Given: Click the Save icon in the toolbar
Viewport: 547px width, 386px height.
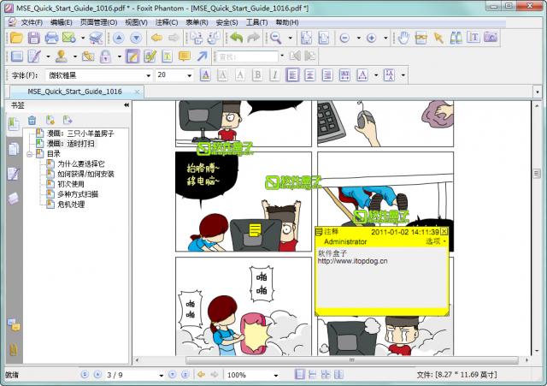Looking at the screenshot, I should 33,38.
